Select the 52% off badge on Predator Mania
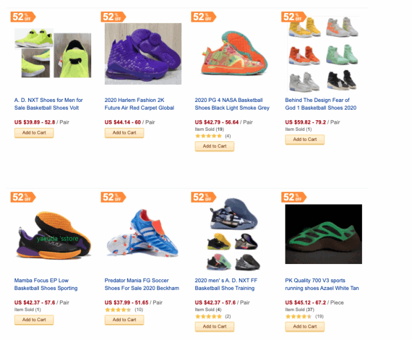 click(113, 197)
